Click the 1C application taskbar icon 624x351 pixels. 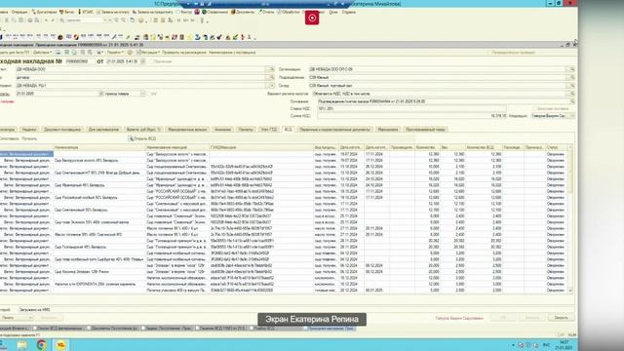(x=60, y=345)
